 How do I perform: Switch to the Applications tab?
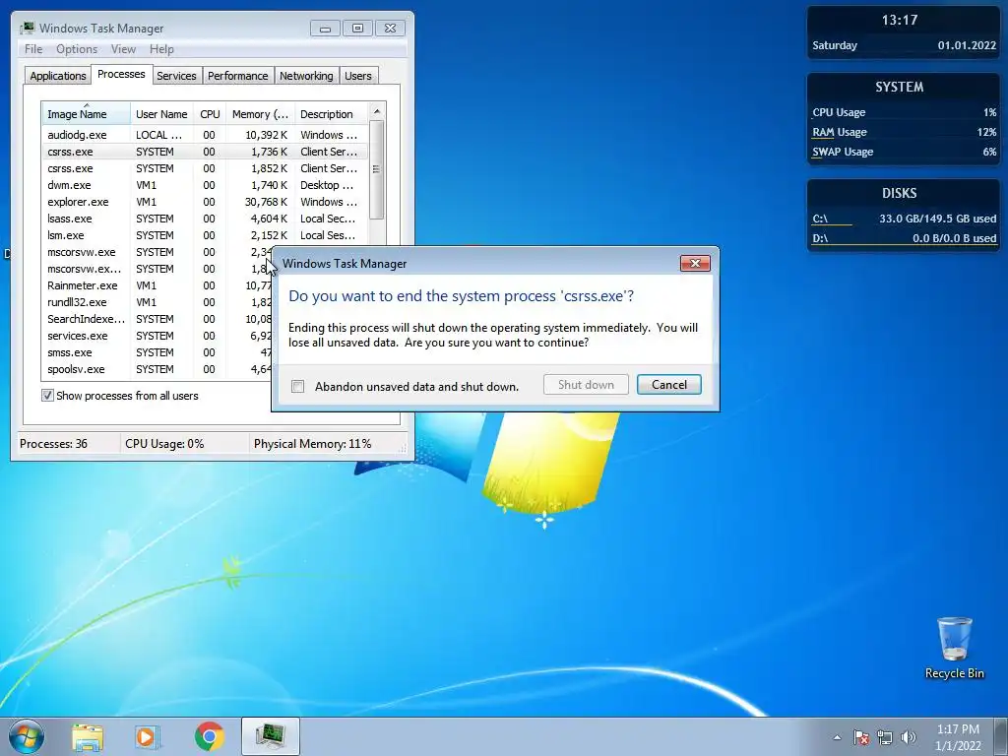(x=58, y=76)
